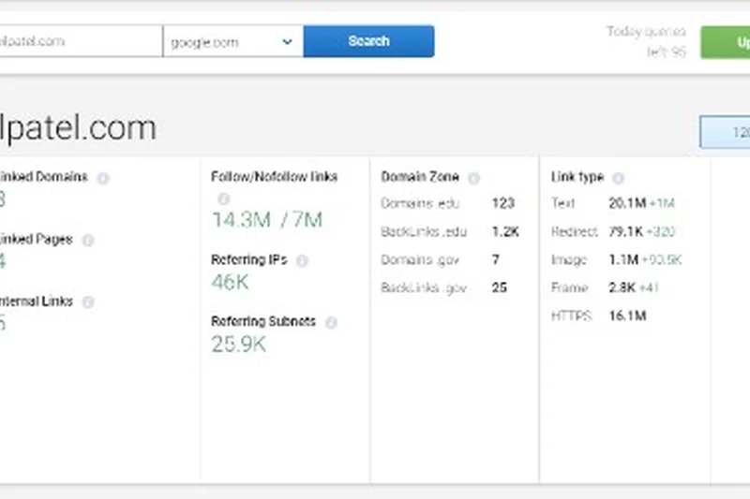Image resolution: width=750 pixels, height=499 pixels.
Task: Click the info icon beside Linked Pages
Action: pos(88,241)
